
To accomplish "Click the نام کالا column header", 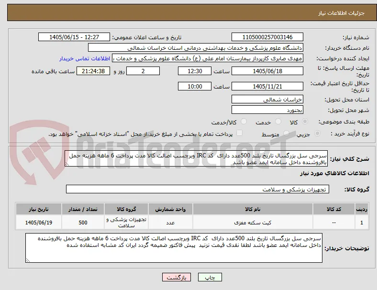I will tap(253, 209).
